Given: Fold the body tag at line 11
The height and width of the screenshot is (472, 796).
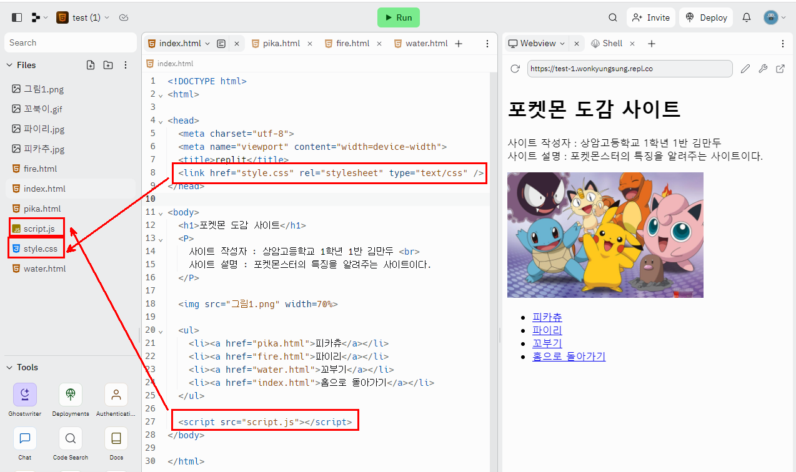Looking at the screenshot, I should pyautogui.click(x=161, y=213).
